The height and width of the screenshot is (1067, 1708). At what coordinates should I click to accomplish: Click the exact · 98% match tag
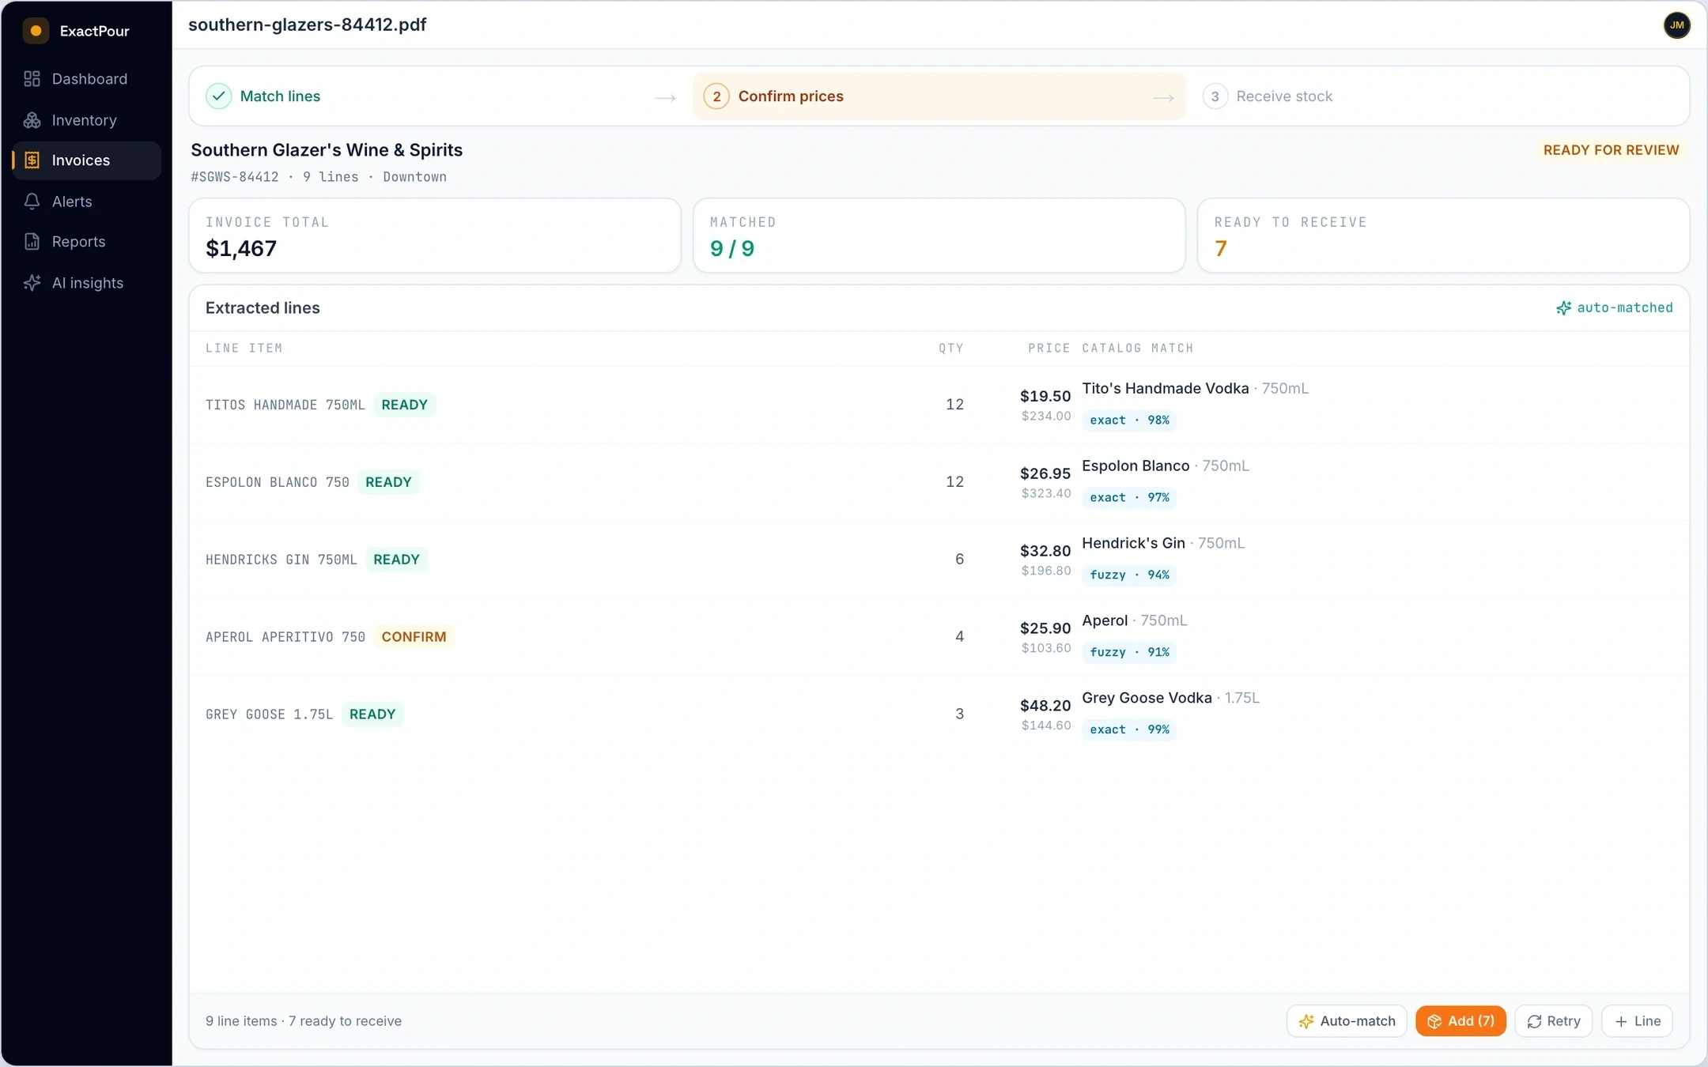coord(1129,420)
